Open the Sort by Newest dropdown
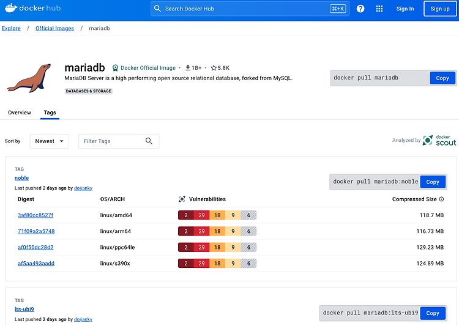Image resolution: width=459 pixels, height=326 pixels. 49,141
